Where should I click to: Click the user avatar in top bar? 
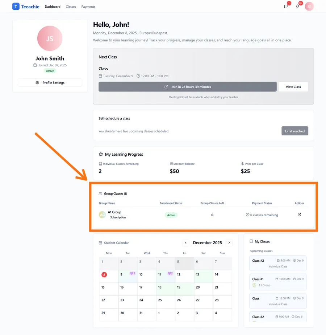(309, 7)
